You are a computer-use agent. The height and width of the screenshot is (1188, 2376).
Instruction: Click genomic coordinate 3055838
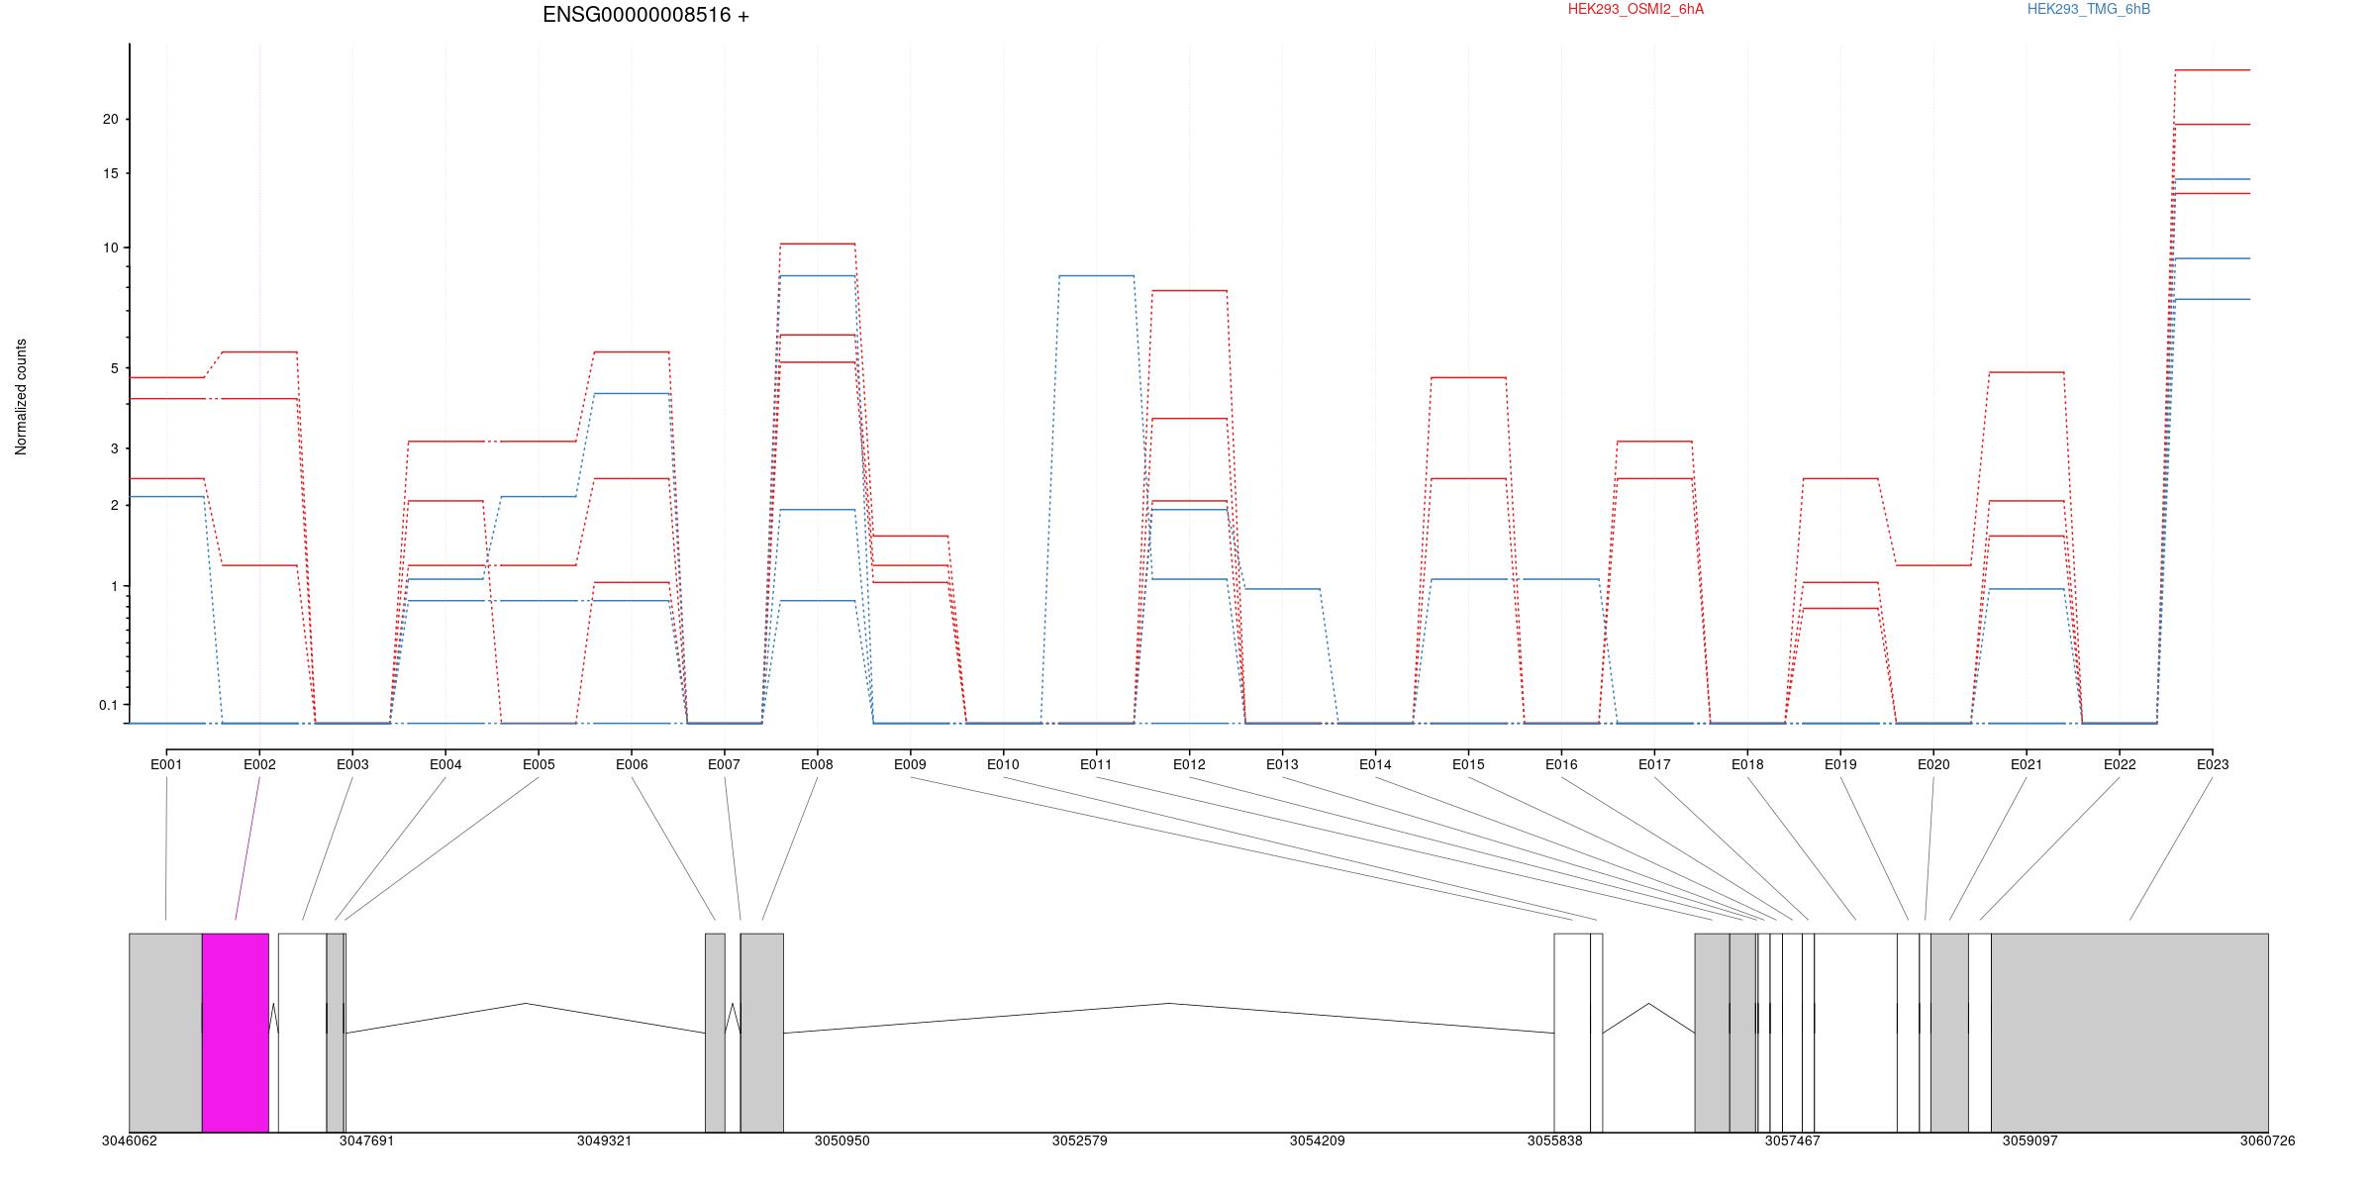click(1554, 1140)
